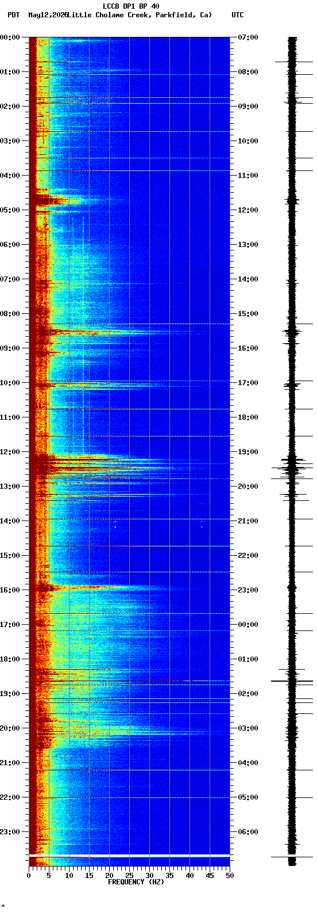Screen dimensions: 317x912
Task: Click 07:00 on the right UTC axis
Action: click(x=248, y=37)
